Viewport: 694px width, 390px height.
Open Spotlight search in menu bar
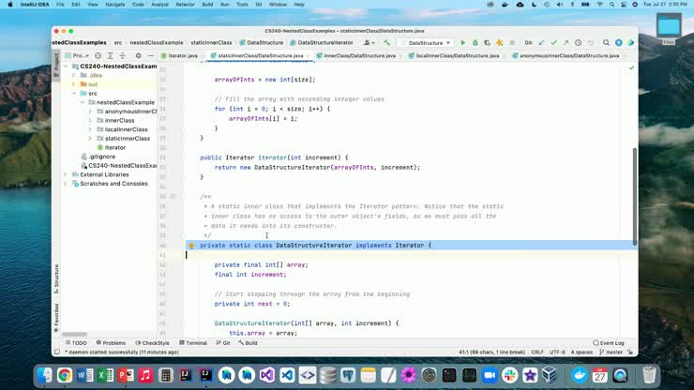click(611, 5)
